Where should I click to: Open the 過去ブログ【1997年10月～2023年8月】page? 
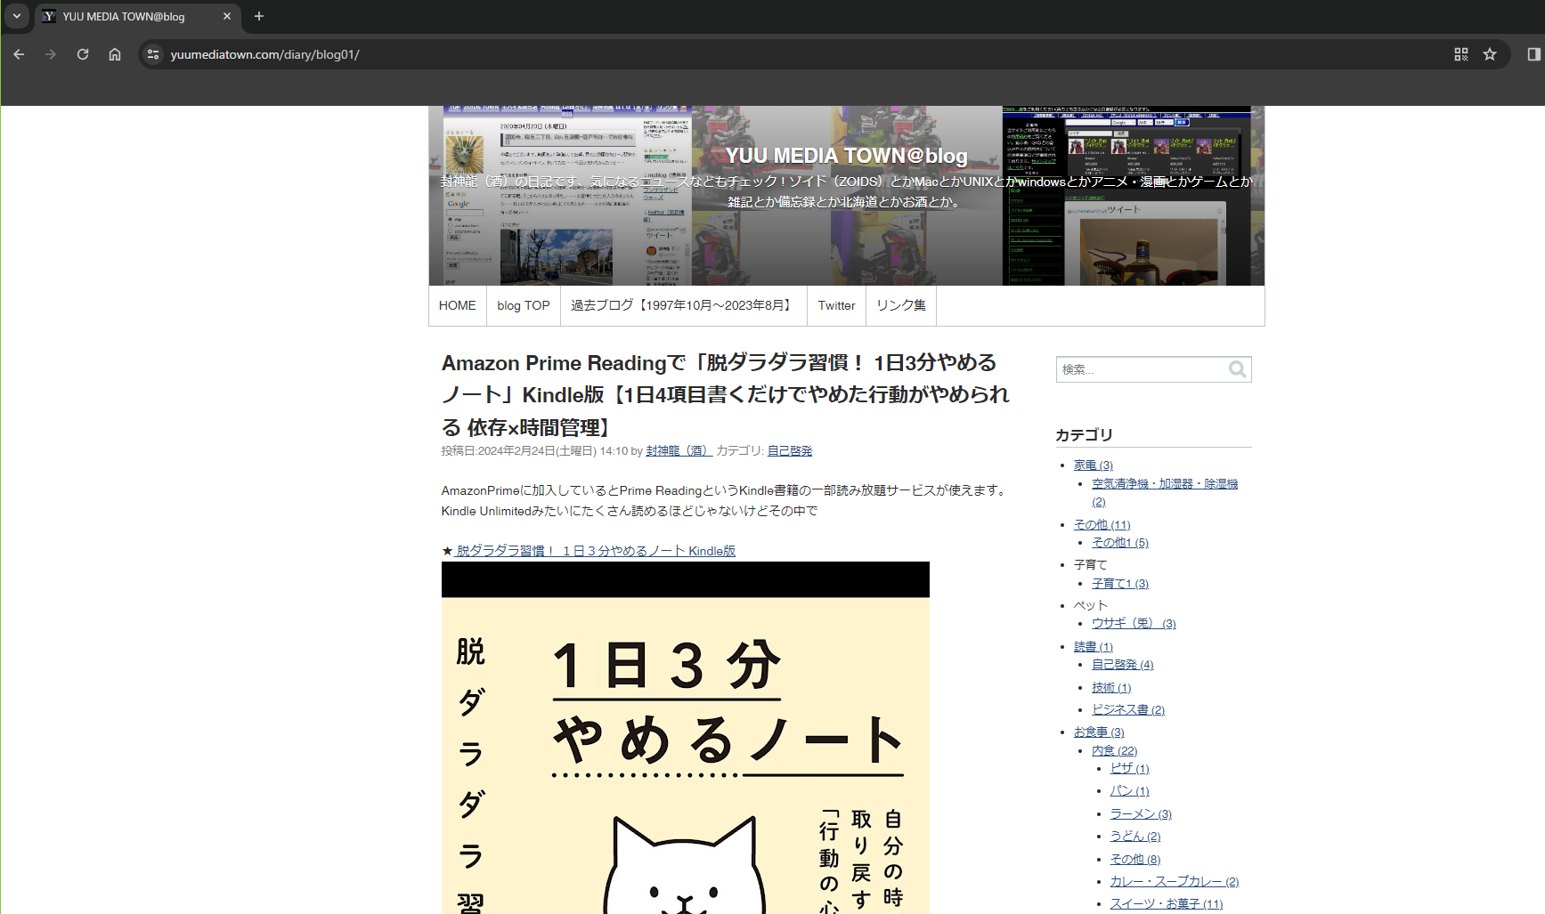tap(682, 305)
